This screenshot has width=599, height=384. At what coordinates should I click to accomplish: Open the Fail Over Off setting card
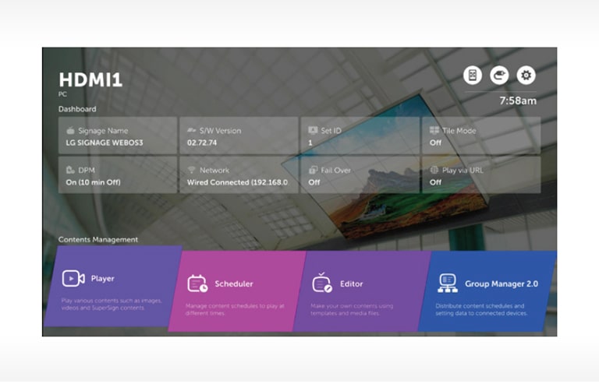coord(360,175)
